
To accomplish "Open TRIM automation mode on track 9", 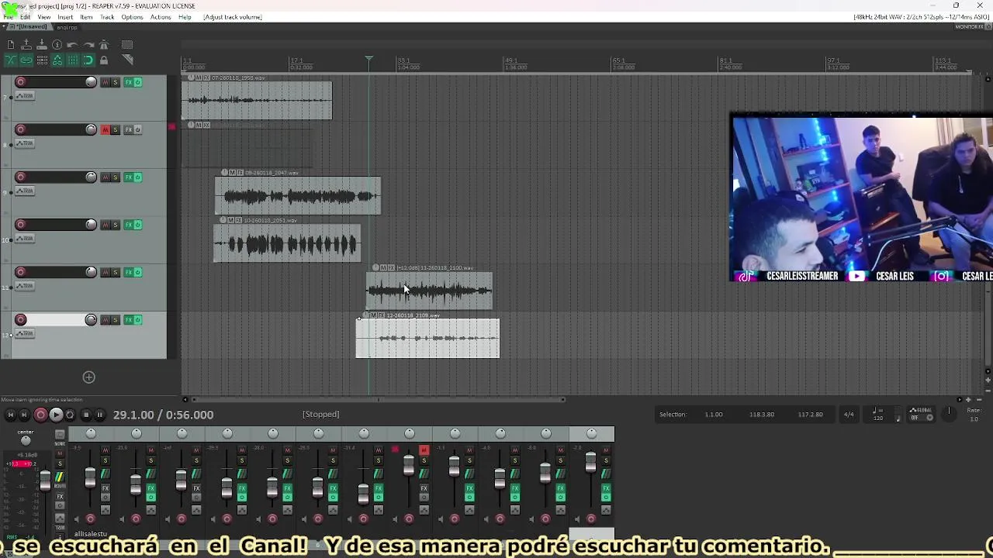I will pos(26,191).
